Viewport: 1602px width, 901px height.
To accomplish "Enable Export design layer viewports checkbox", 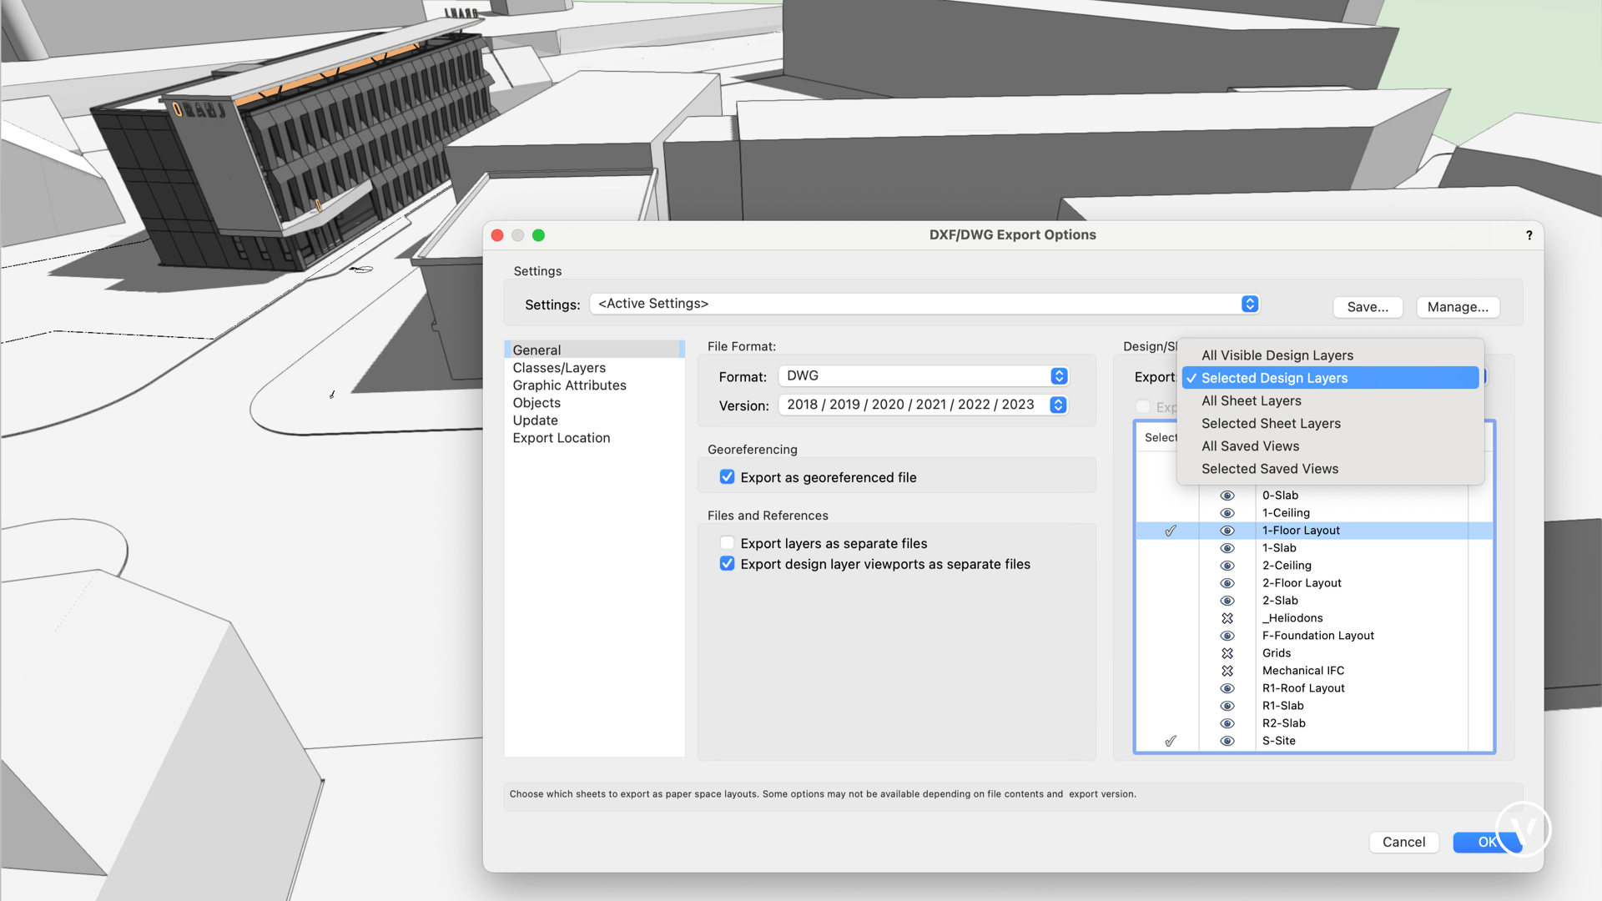I will (725, 563).
